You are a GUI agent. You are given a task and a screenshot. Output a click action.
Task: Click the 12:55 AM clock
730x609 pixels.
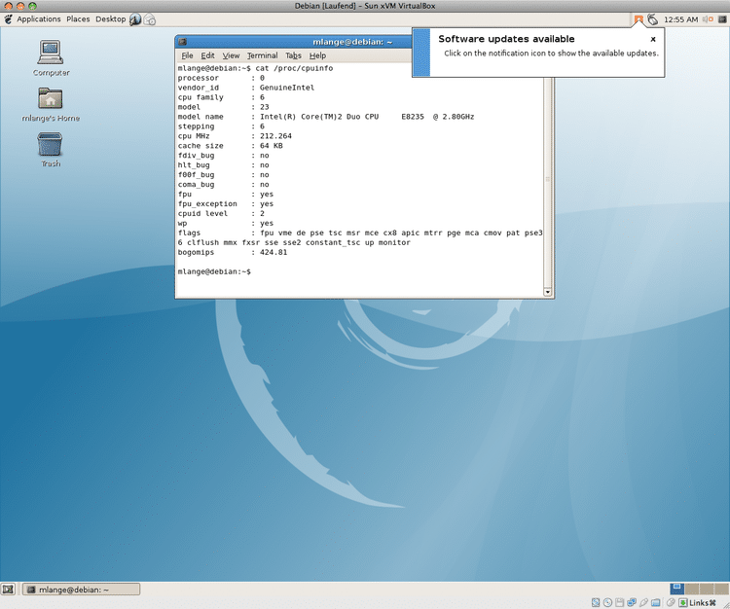pyautogui.click(x=680, y=19)
